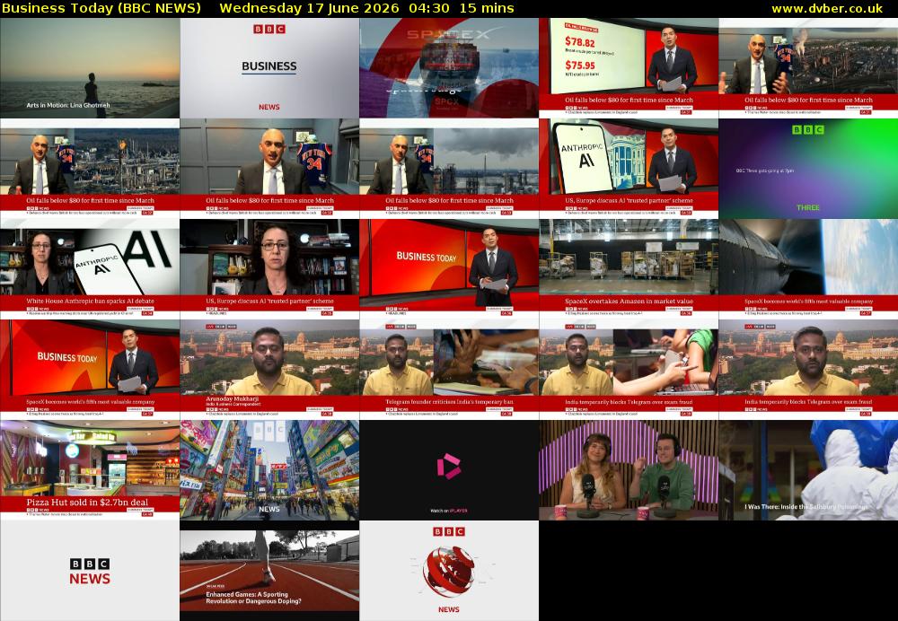Open the 'Enhanced Games: A Sporting Revolution' thumbnail
This screenshot has height=621, width=898.
[x=269, y=571]
